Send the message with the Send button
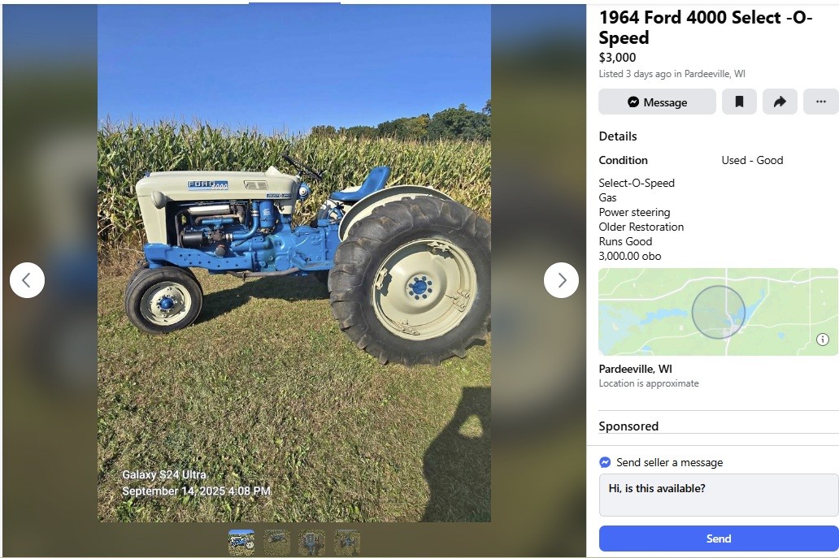The width and height of the screenshot is (839, 558). (719, 539)
